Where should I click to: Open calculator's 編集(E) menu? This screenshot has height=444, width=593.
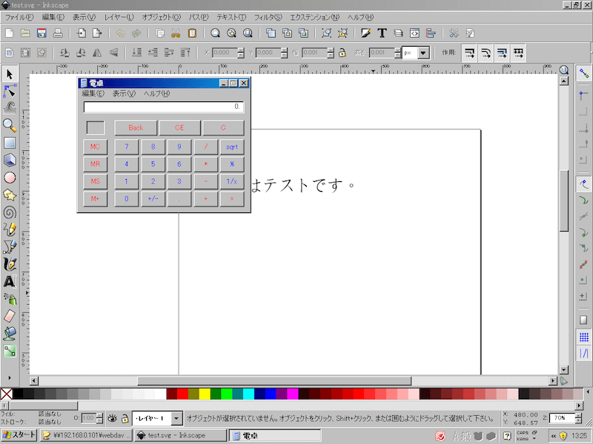coord(93,93)
